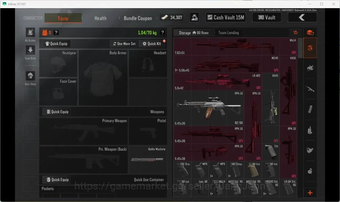Select the LR-AR Std. RG grip
The height and width of the screenshot is (202, 340).
(288, 188)
